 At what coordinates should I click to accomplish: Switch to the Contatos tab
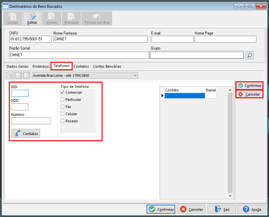point(81,66)
